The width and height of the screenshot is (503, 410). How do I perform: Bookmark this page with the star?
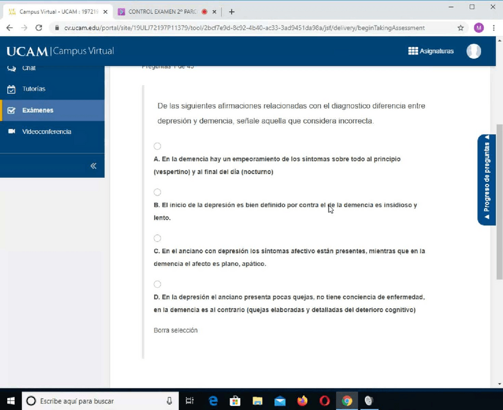pyautogui.click(x=461, y=28)
